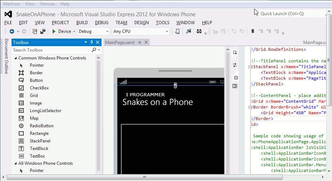332x181 pixels.
Task: Open the Navigate Backward history dropdown arrow
Action: pos(18,32)
